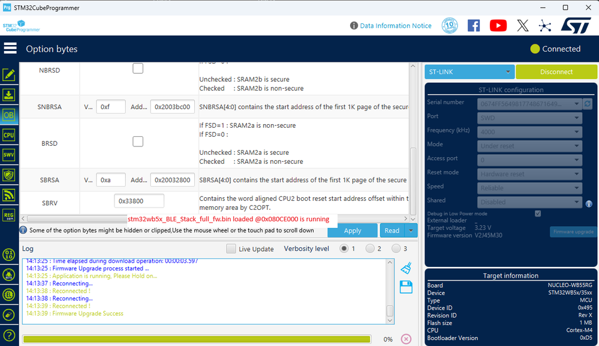Click the Read option bytes button
The image size is (599, 346).
[x=392, y=230]
